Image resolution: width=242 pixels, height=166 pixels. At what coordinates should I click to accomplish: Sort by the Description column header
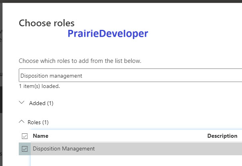222,136
